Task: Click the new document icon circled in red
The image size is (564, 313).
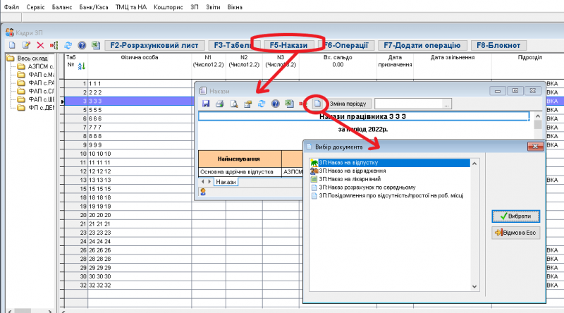Action: point(317,104)
